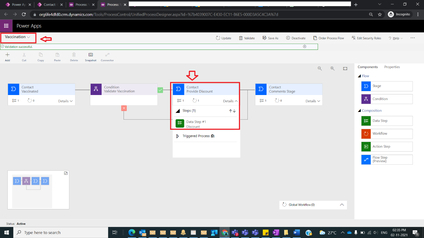The height and width of the screenshot is (238, 424).
Task: Click the zoom in icon above the canvas
Action: pos(332,68)
